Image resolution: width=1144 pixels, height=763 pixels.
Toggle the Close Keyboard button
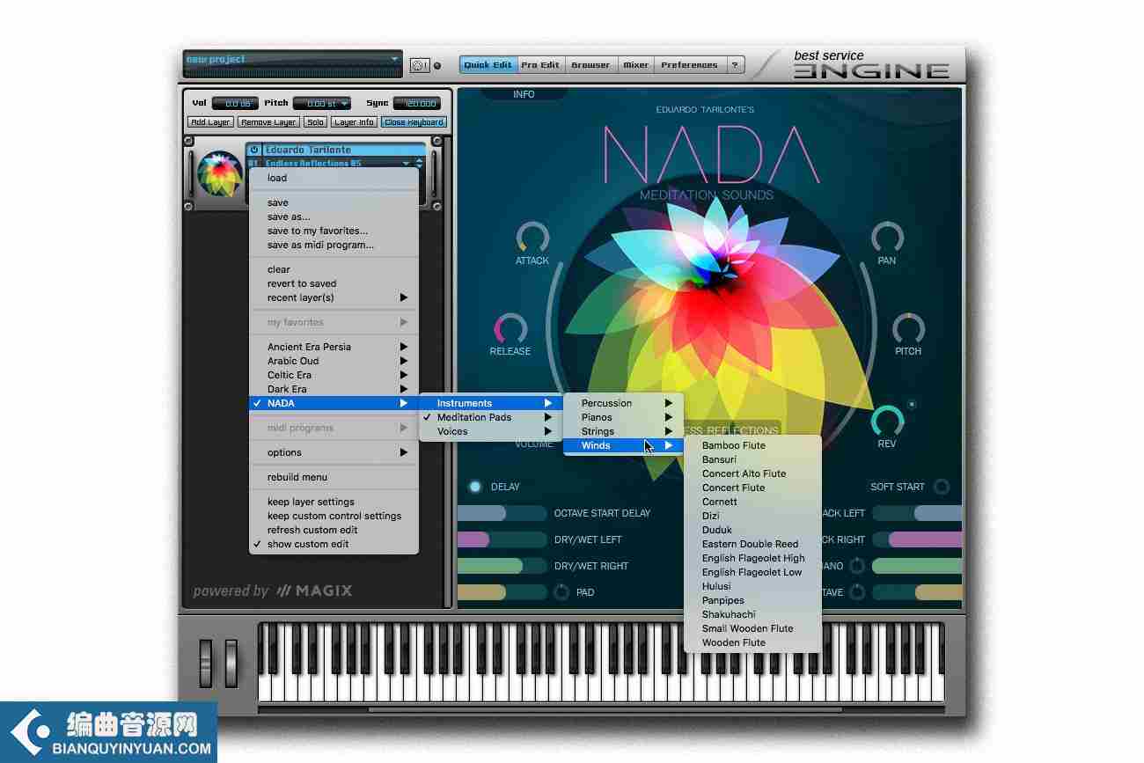(x=414, y=122)
